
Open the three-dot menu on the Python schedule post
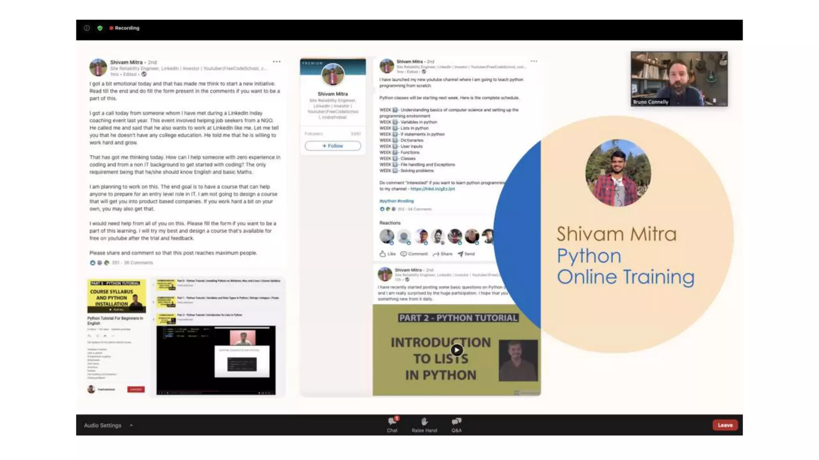[x=534, y=61]
